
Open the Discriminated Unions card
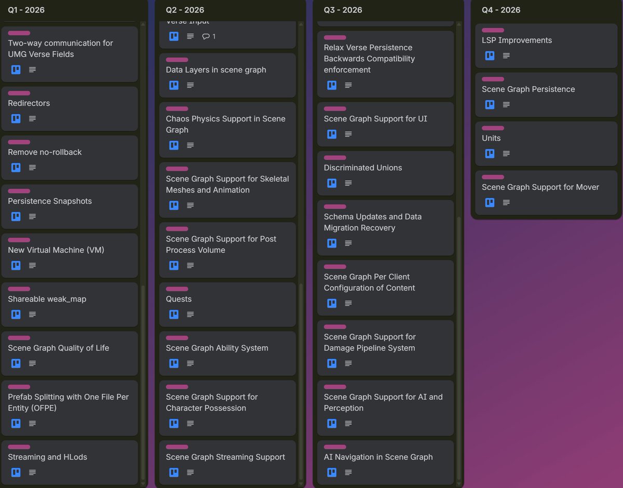385,173
